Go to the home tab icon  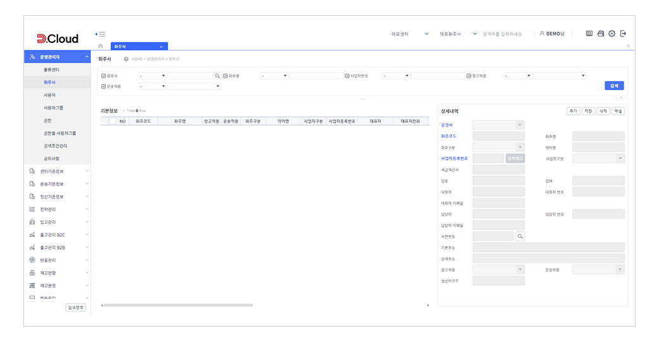click(100, 46)
